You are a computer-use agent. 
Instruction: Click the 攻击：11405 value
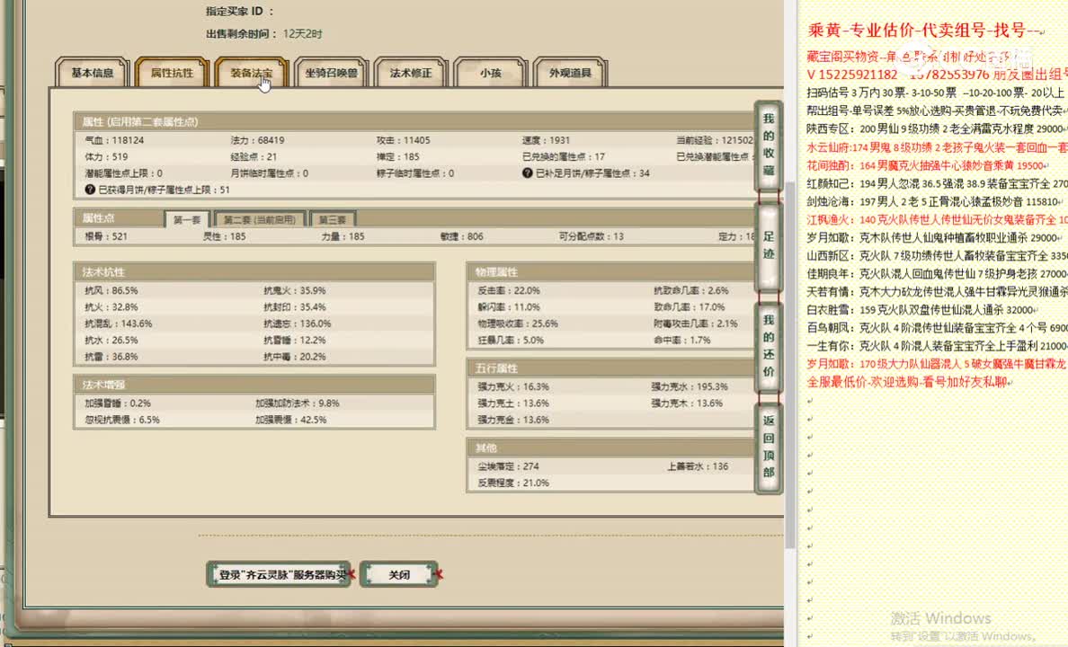(404, 139)
